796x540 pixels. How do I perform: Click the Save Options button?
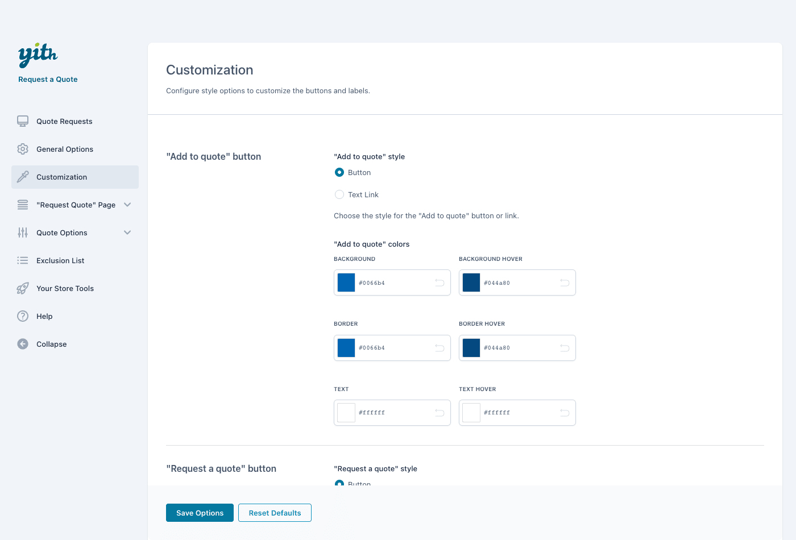pos(200,513)
